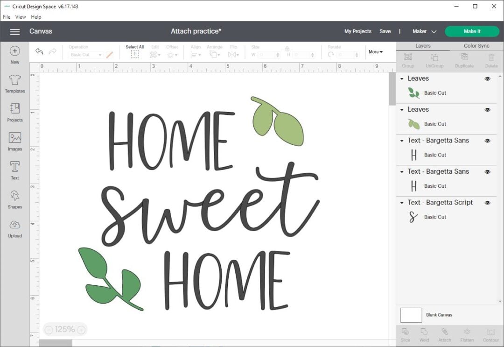
Task: Click the Attach icon below the Layers panel
Action: tap(444, 334)
